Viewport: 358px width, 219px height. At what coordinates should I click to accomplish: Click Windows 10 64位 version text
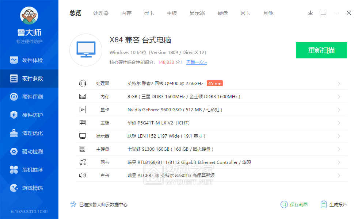pos(158,53)
